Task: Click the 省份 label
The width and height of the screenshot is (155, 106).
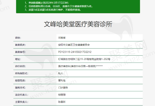Action: tap(18, 38)
